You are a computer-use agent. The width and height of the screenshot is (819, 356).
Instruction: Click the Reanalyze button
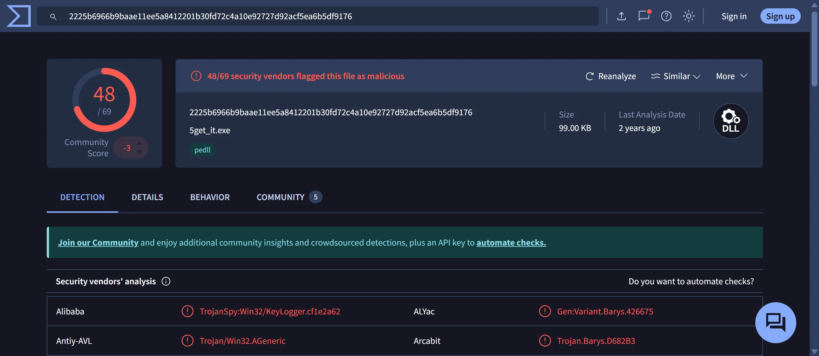tap(611, 76)
